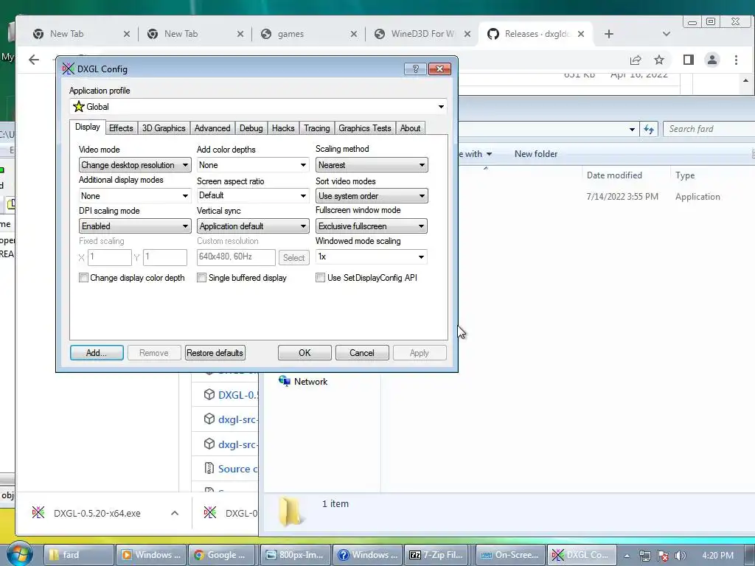The width and height of the screenshot is (755, 566).
Task: Click the Source code archive icon
Action: pos(209,468)
